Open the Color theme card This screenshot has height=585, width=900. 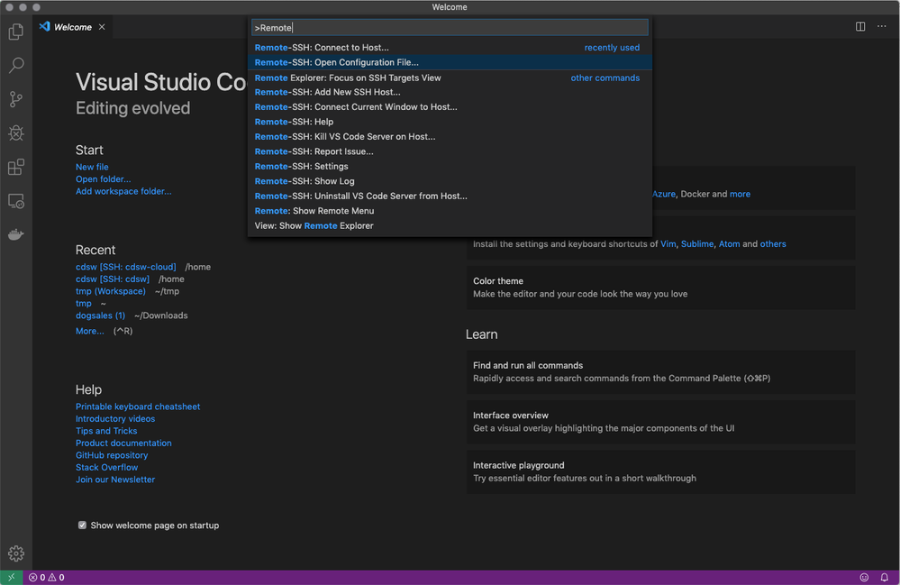click(x=660, y=288)
